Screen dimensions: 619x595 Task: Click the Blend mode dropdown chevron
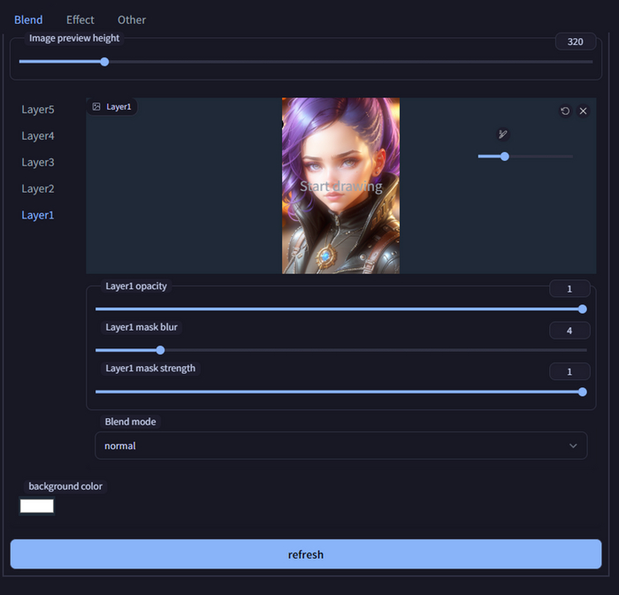(573, 446)
